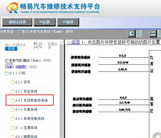Open 6.5.1 仪表系统
This screenshot has height=138, width=161.
point(26,109)
